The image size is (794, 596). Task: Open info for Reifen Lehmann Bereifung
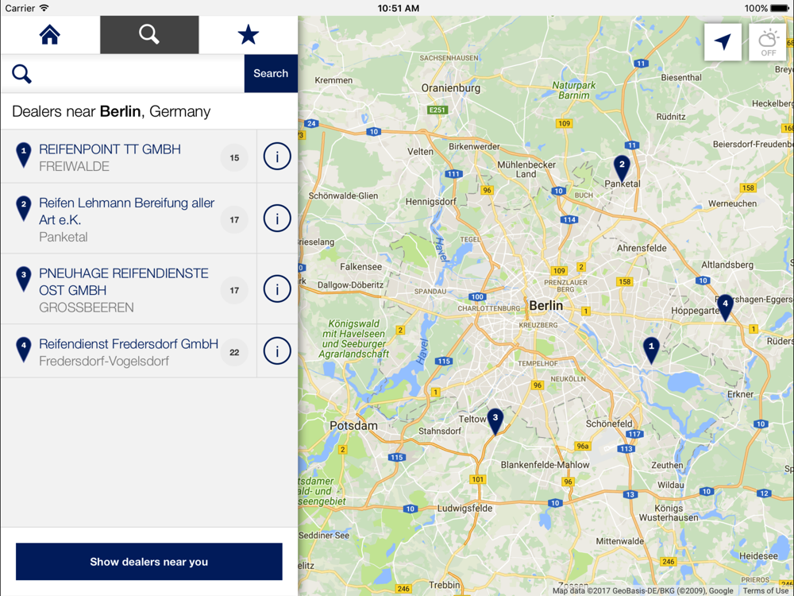[x=277, y=219]
